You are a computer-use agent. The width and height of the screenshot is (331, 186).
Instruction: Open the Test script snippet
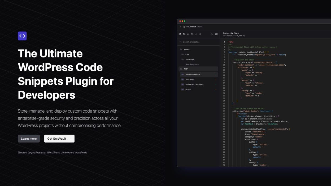(199, 79)
